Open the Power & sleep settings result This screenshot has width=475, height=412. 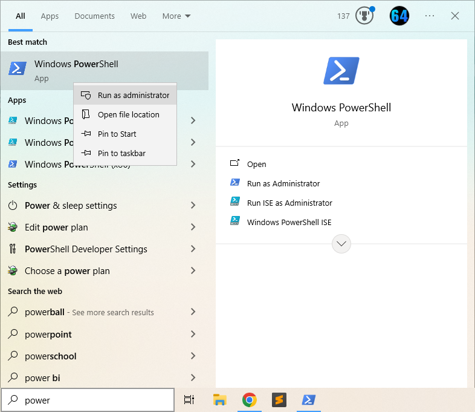coord(105,206)
